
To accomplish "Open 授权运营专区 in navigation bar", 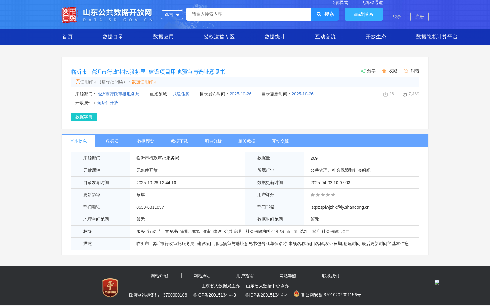I will click(219, 37).
